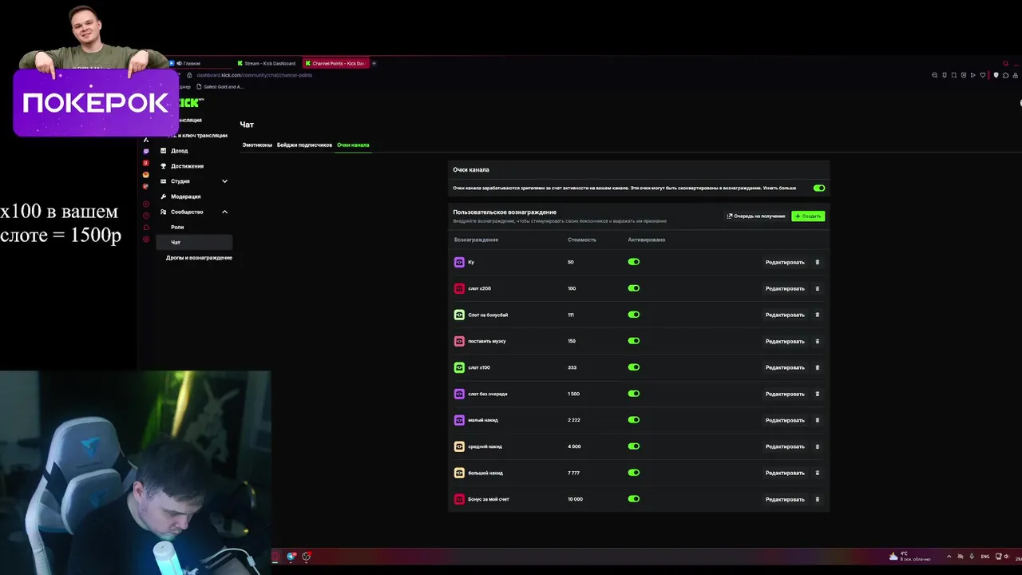Toggle "средний накид" reward activation

click(634, 446)
